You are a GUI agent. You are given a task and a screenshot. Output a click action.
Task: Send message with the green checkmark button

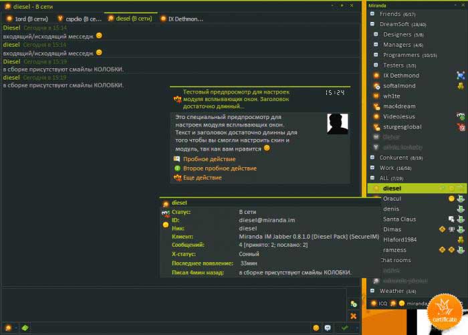(345, 328)
